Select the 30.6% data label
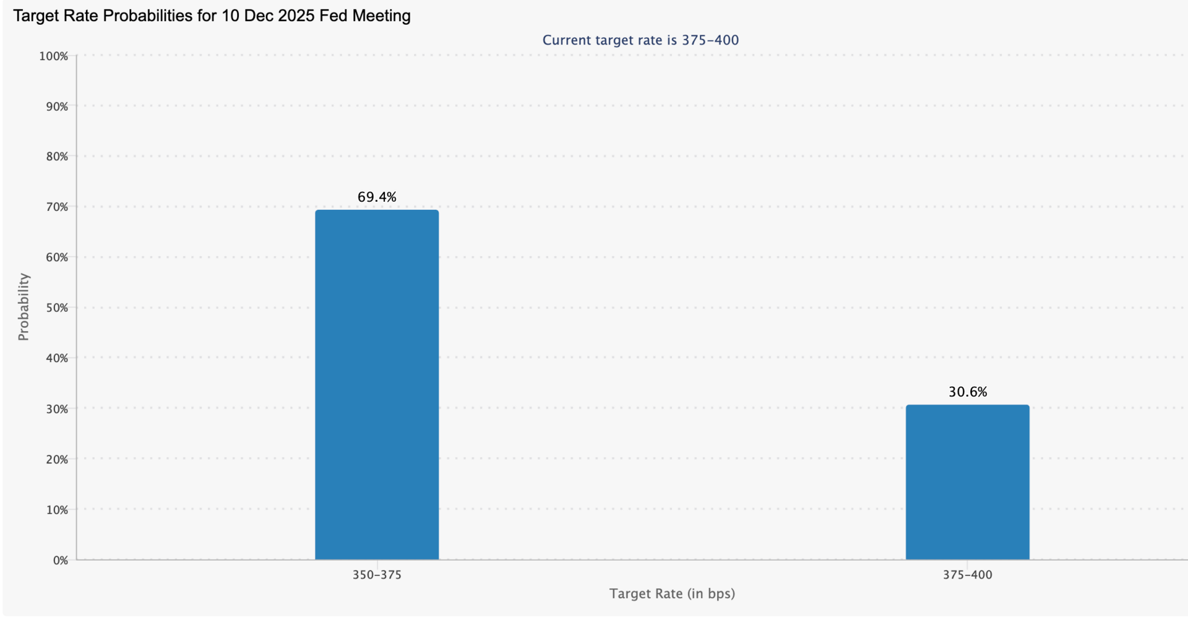This screenshot has width=1188, height=620. click(968, 392)
